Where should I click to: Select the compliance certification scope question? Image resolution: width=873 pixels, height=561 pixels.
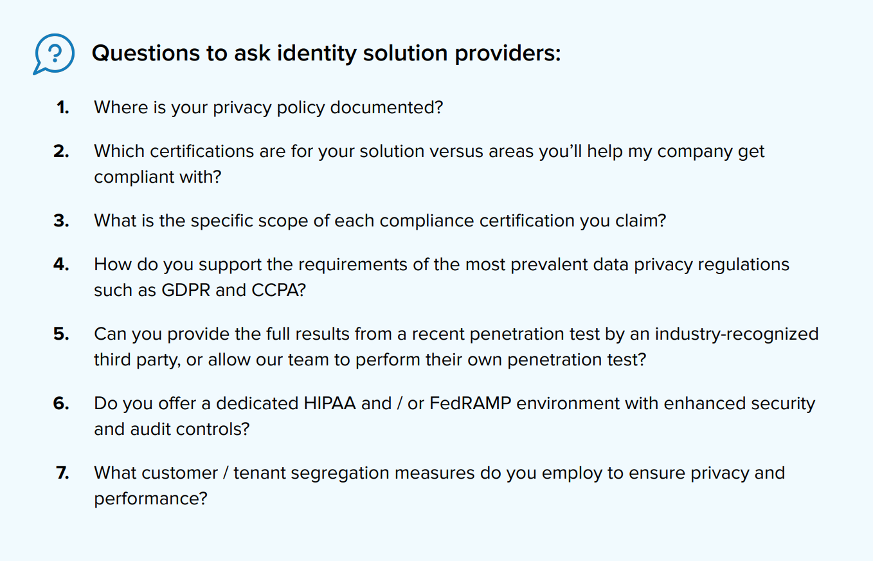(379, 220)
